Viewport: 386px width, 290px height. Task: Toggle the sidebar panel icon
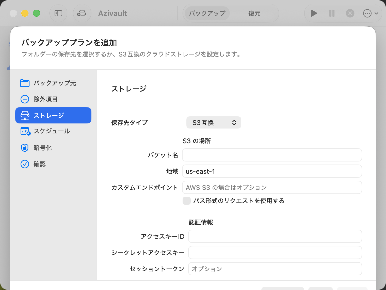58,13
